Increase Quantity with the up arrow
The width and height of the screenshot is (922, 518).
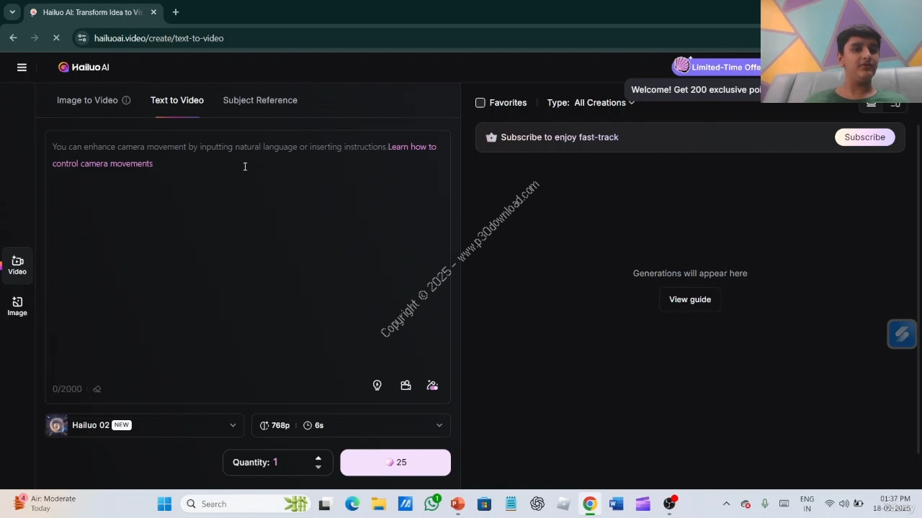(318, 458)
